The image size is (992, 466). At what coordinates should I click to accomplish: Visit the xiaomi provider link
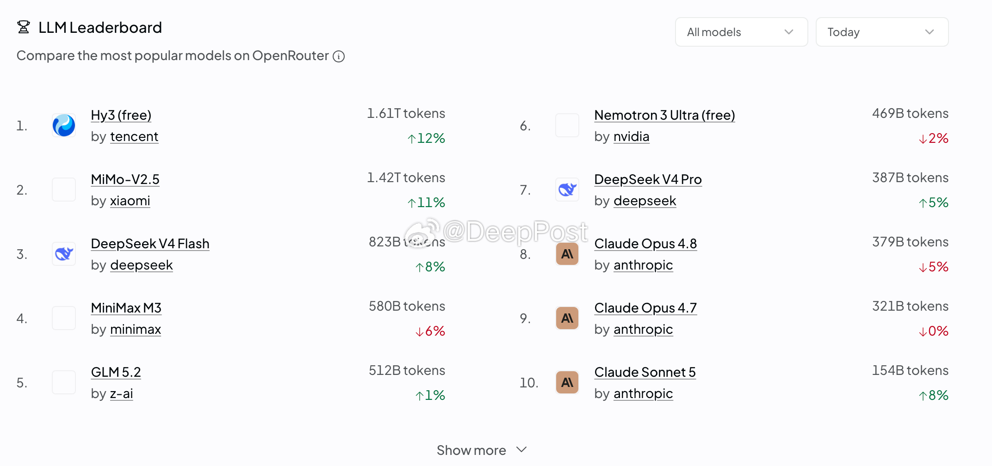pyautogui.click(x=130, y=201)
